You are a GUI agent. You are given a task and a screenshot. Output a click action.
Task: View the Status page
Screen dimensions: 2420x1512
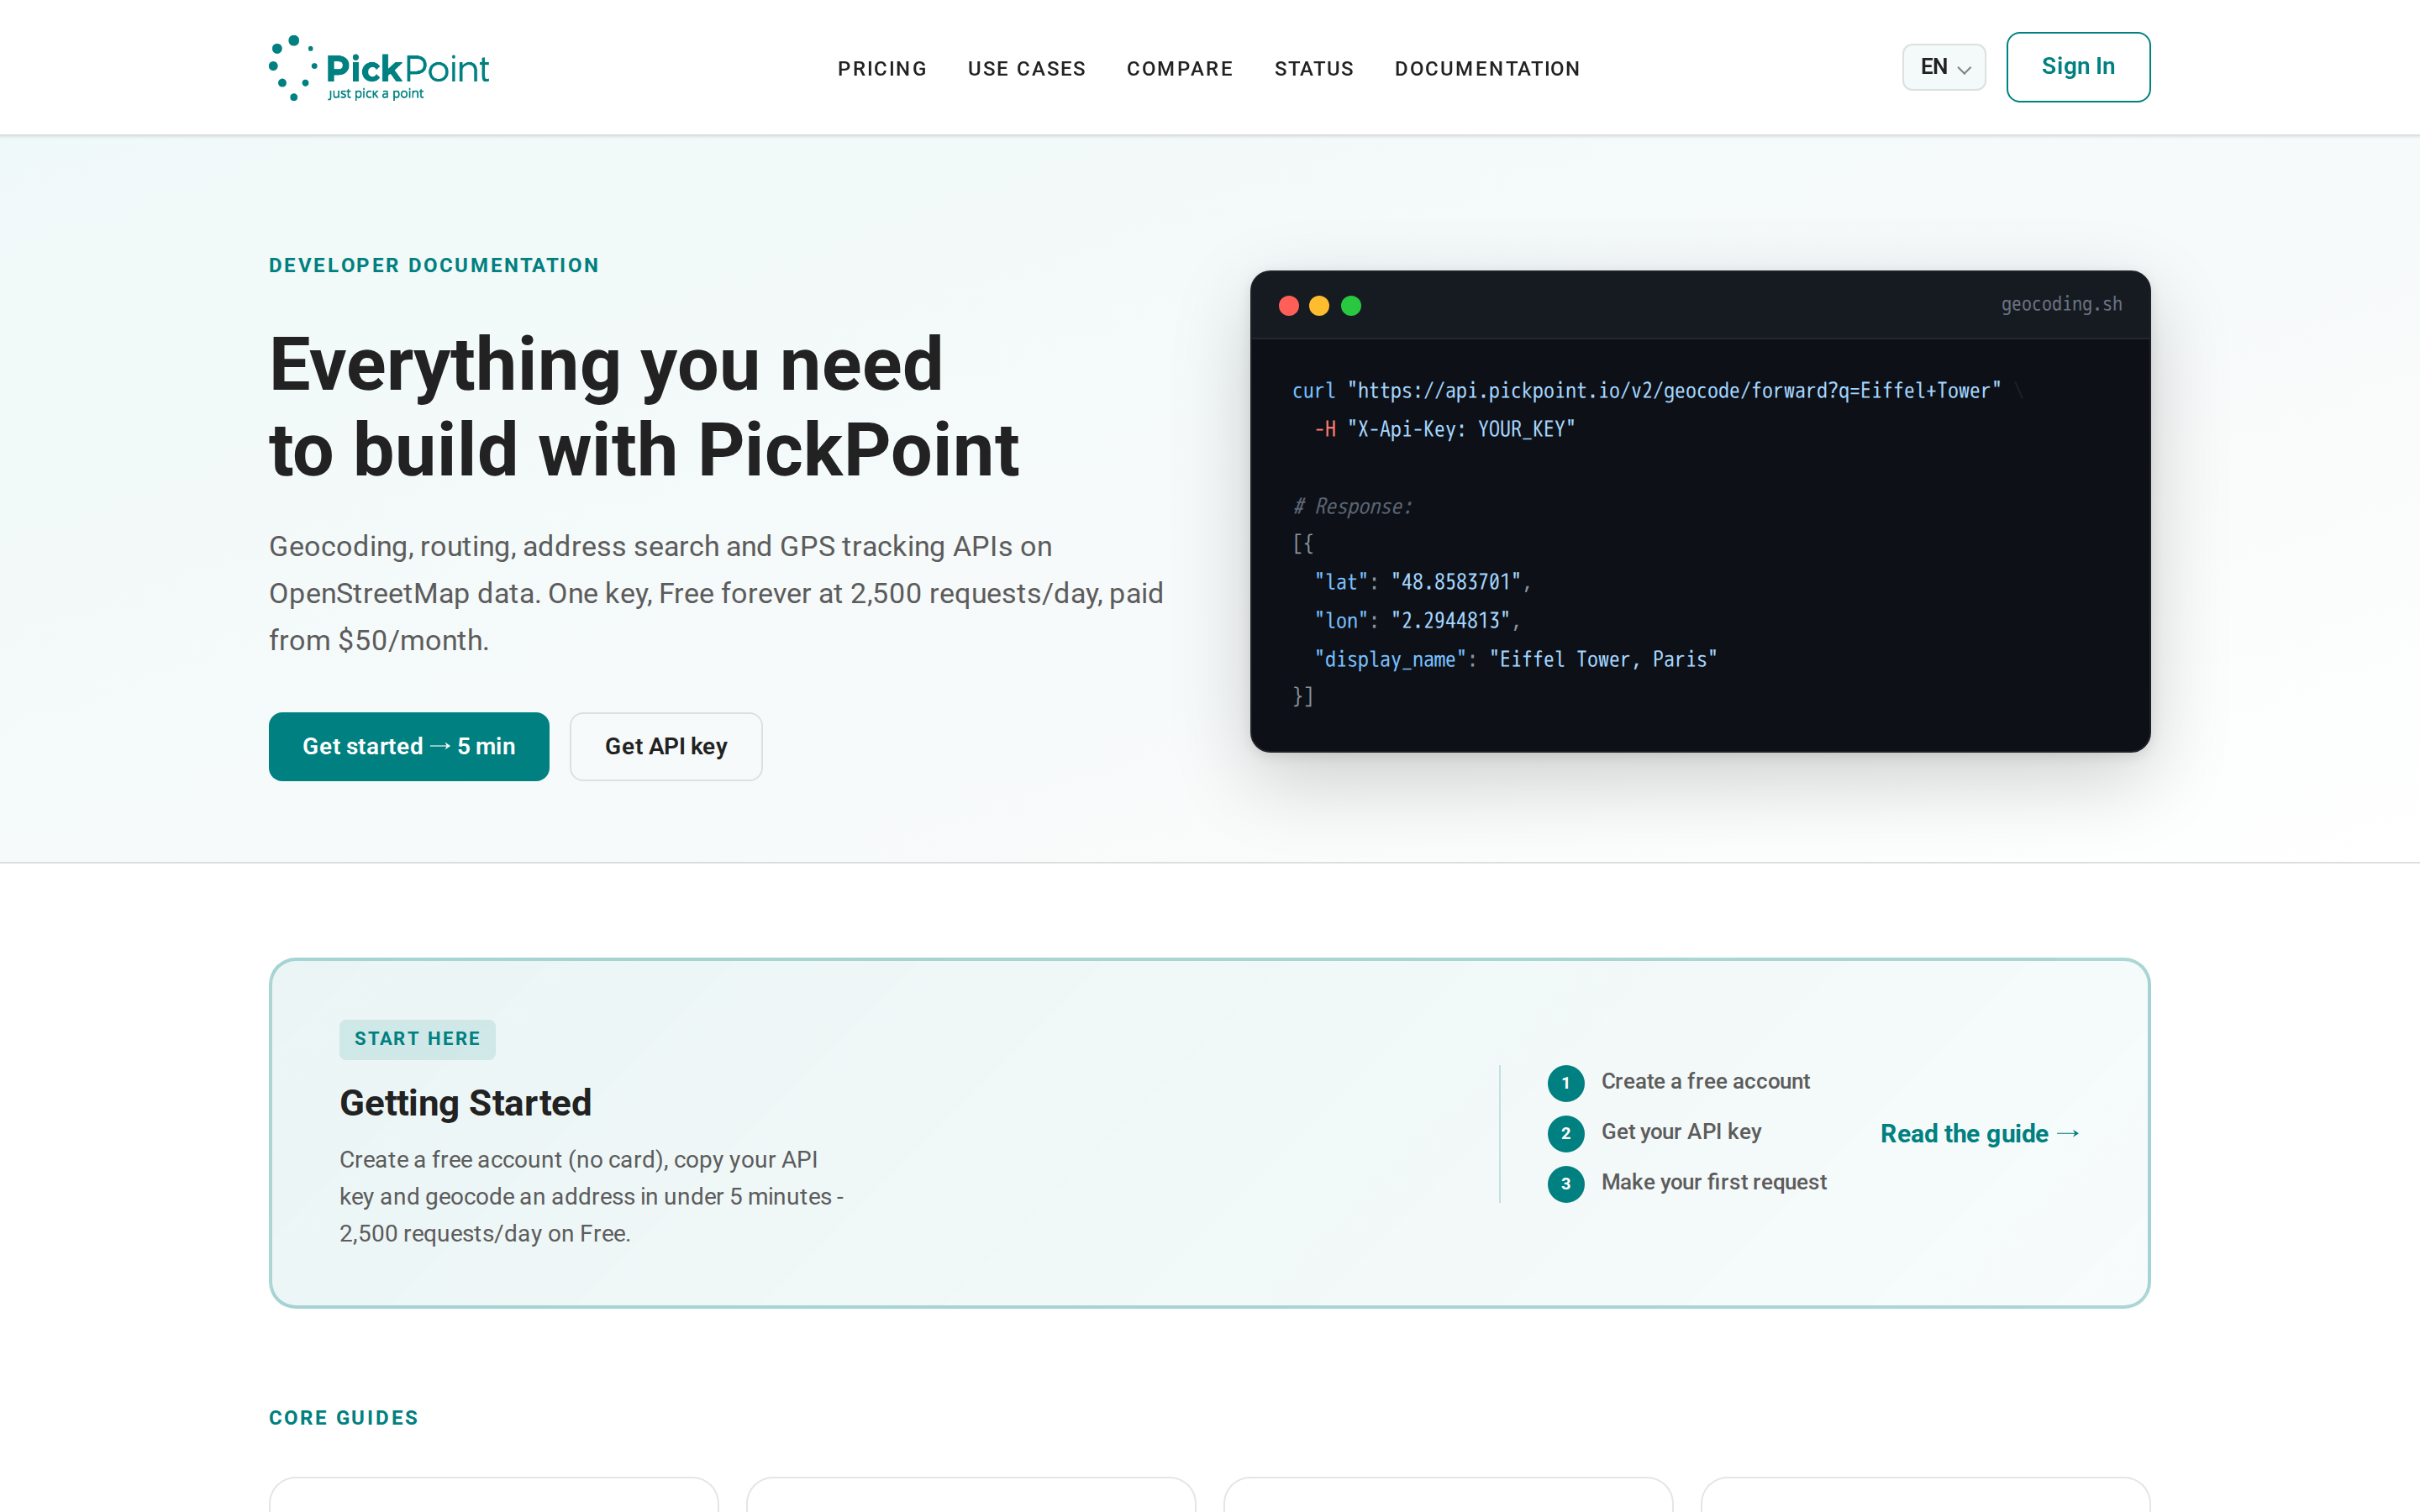coord(1314,69)
